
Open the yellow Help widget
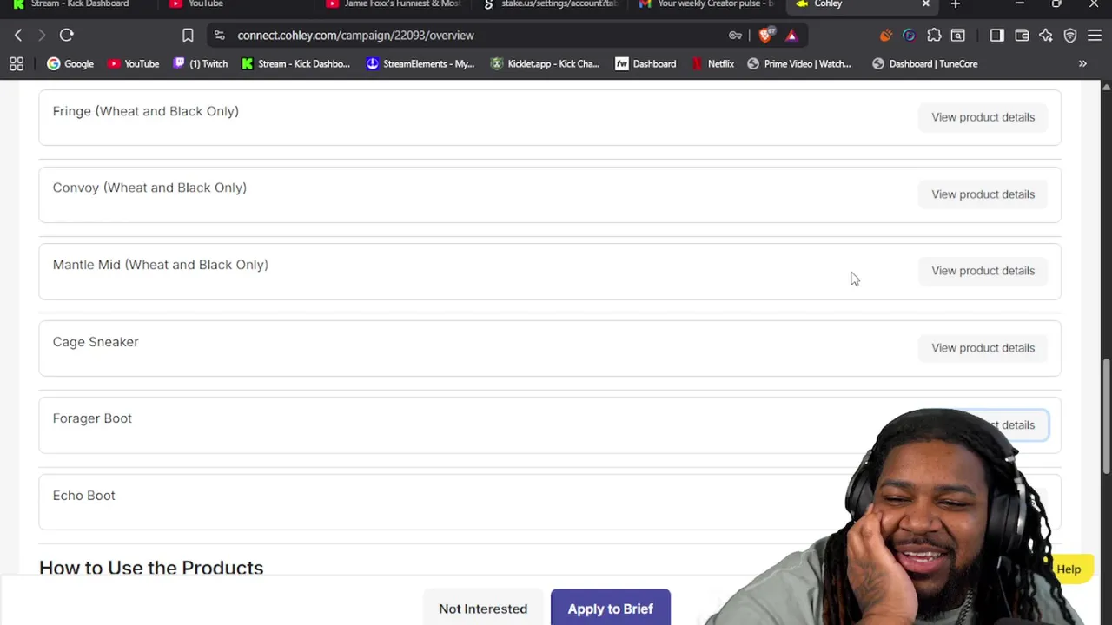[x=1068, y=569]
